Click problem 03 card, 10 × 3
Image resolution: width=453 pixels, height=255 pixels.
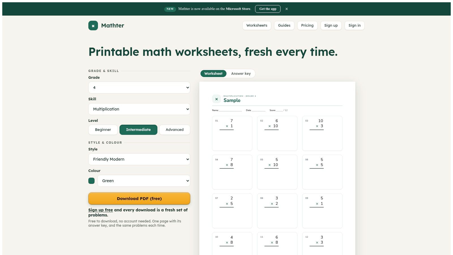click(322, 133)
